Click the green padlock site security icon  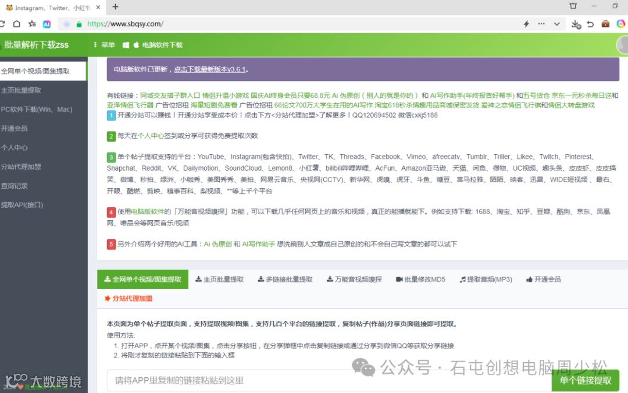point(79,24)
